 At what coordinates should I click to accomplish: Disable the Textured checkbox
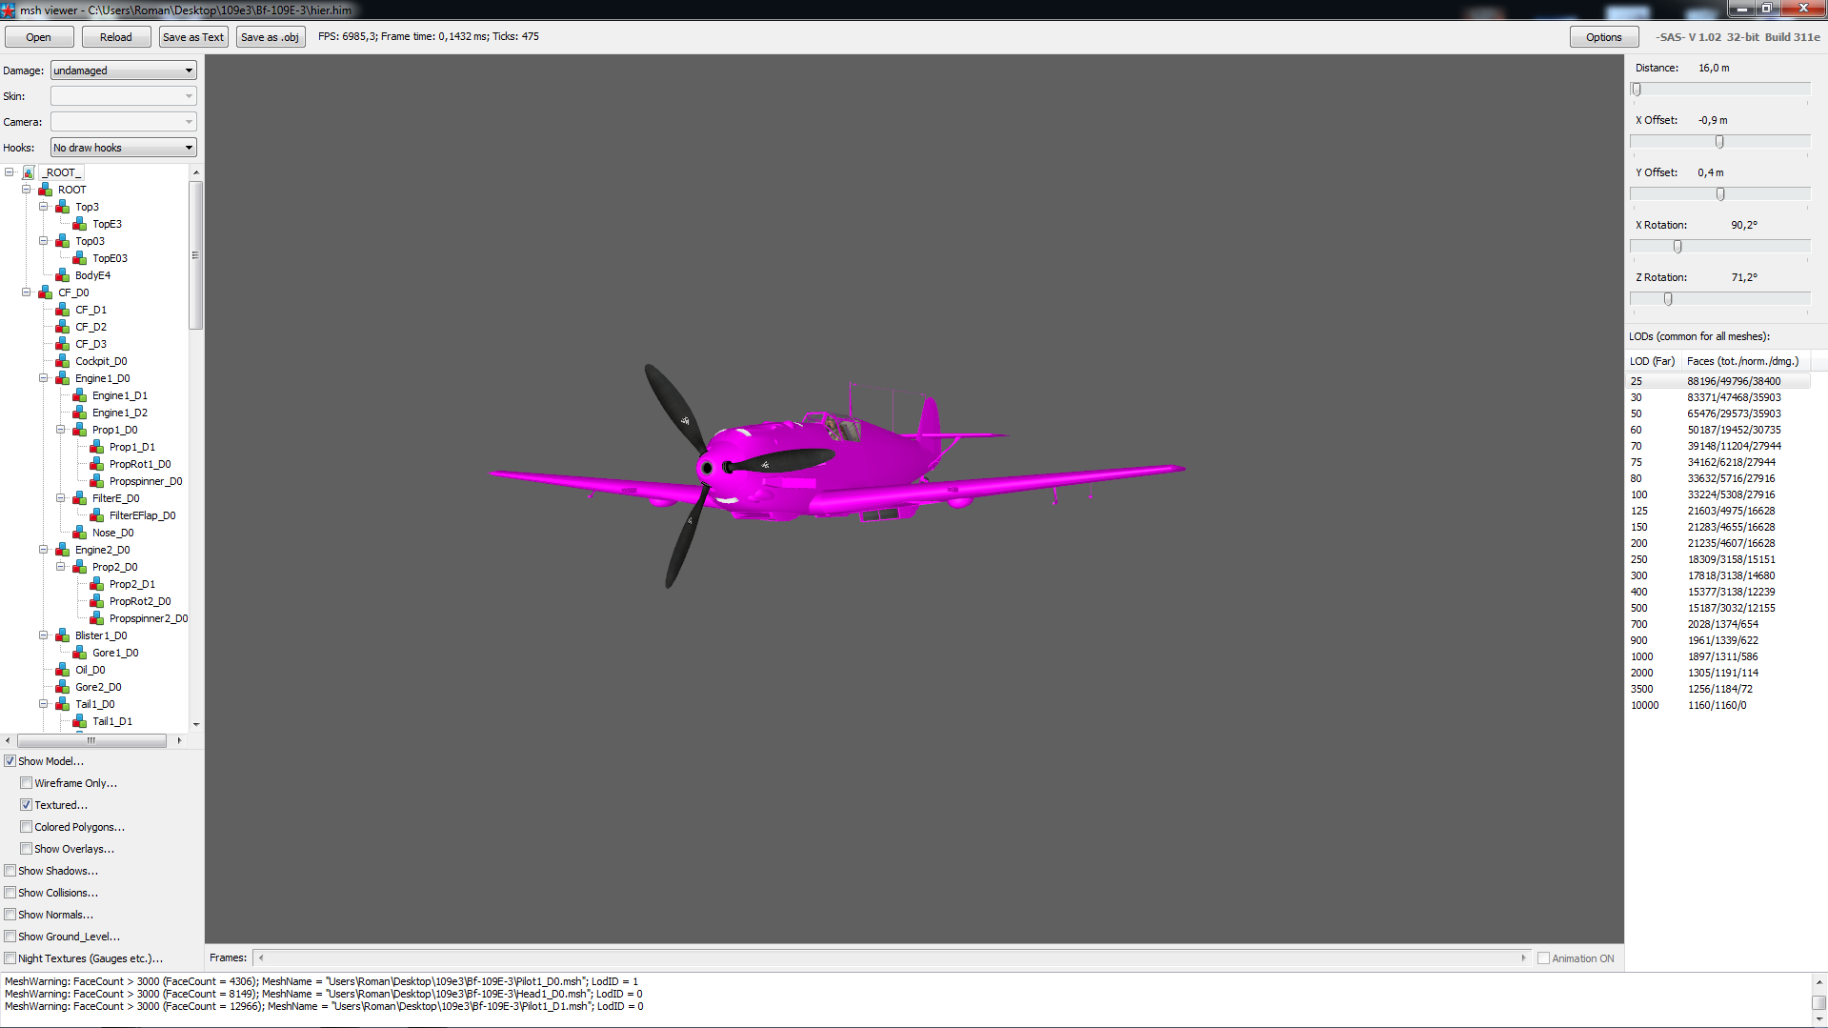[27, 805]
